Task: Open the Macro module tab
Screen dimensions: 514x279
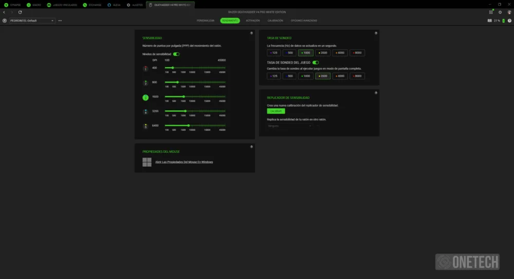Action: (34, 5)
